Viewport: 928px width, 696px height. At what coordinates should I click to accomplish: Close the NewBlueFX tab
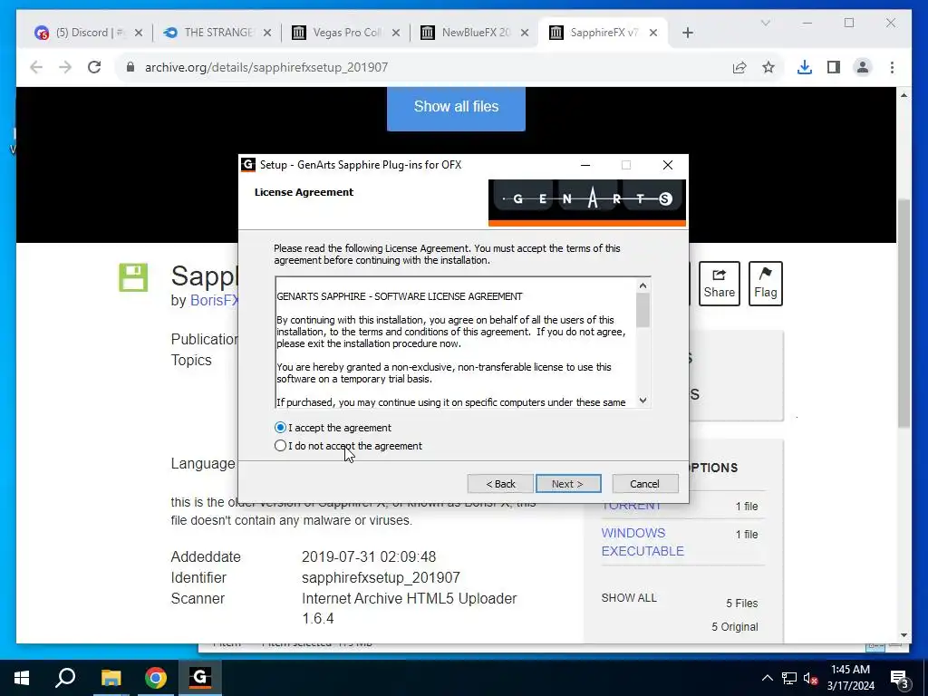pos(525,33)
